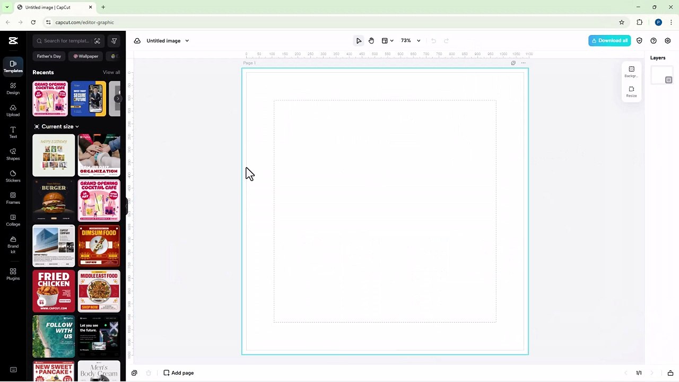Go to the previous page arrow
679x382 pixels.
tap(626, 373)
